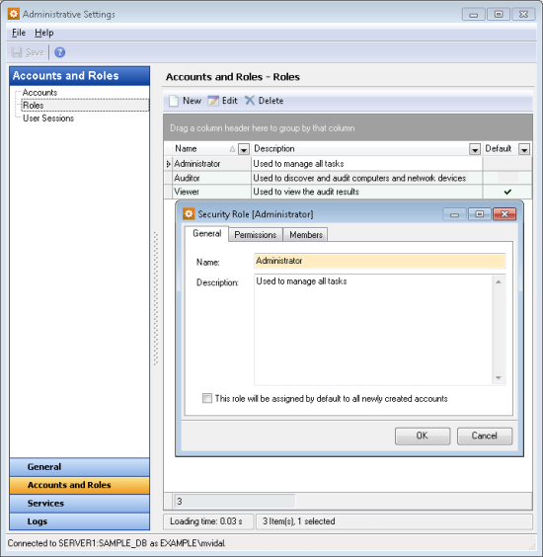Image resolution: width=543 pixels, height=557 pixels.
Task: Open the File menu
Action: (x=19, y=33)
